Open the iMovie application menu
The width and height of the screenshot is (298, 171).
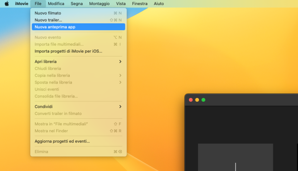[x=22, y=3]
